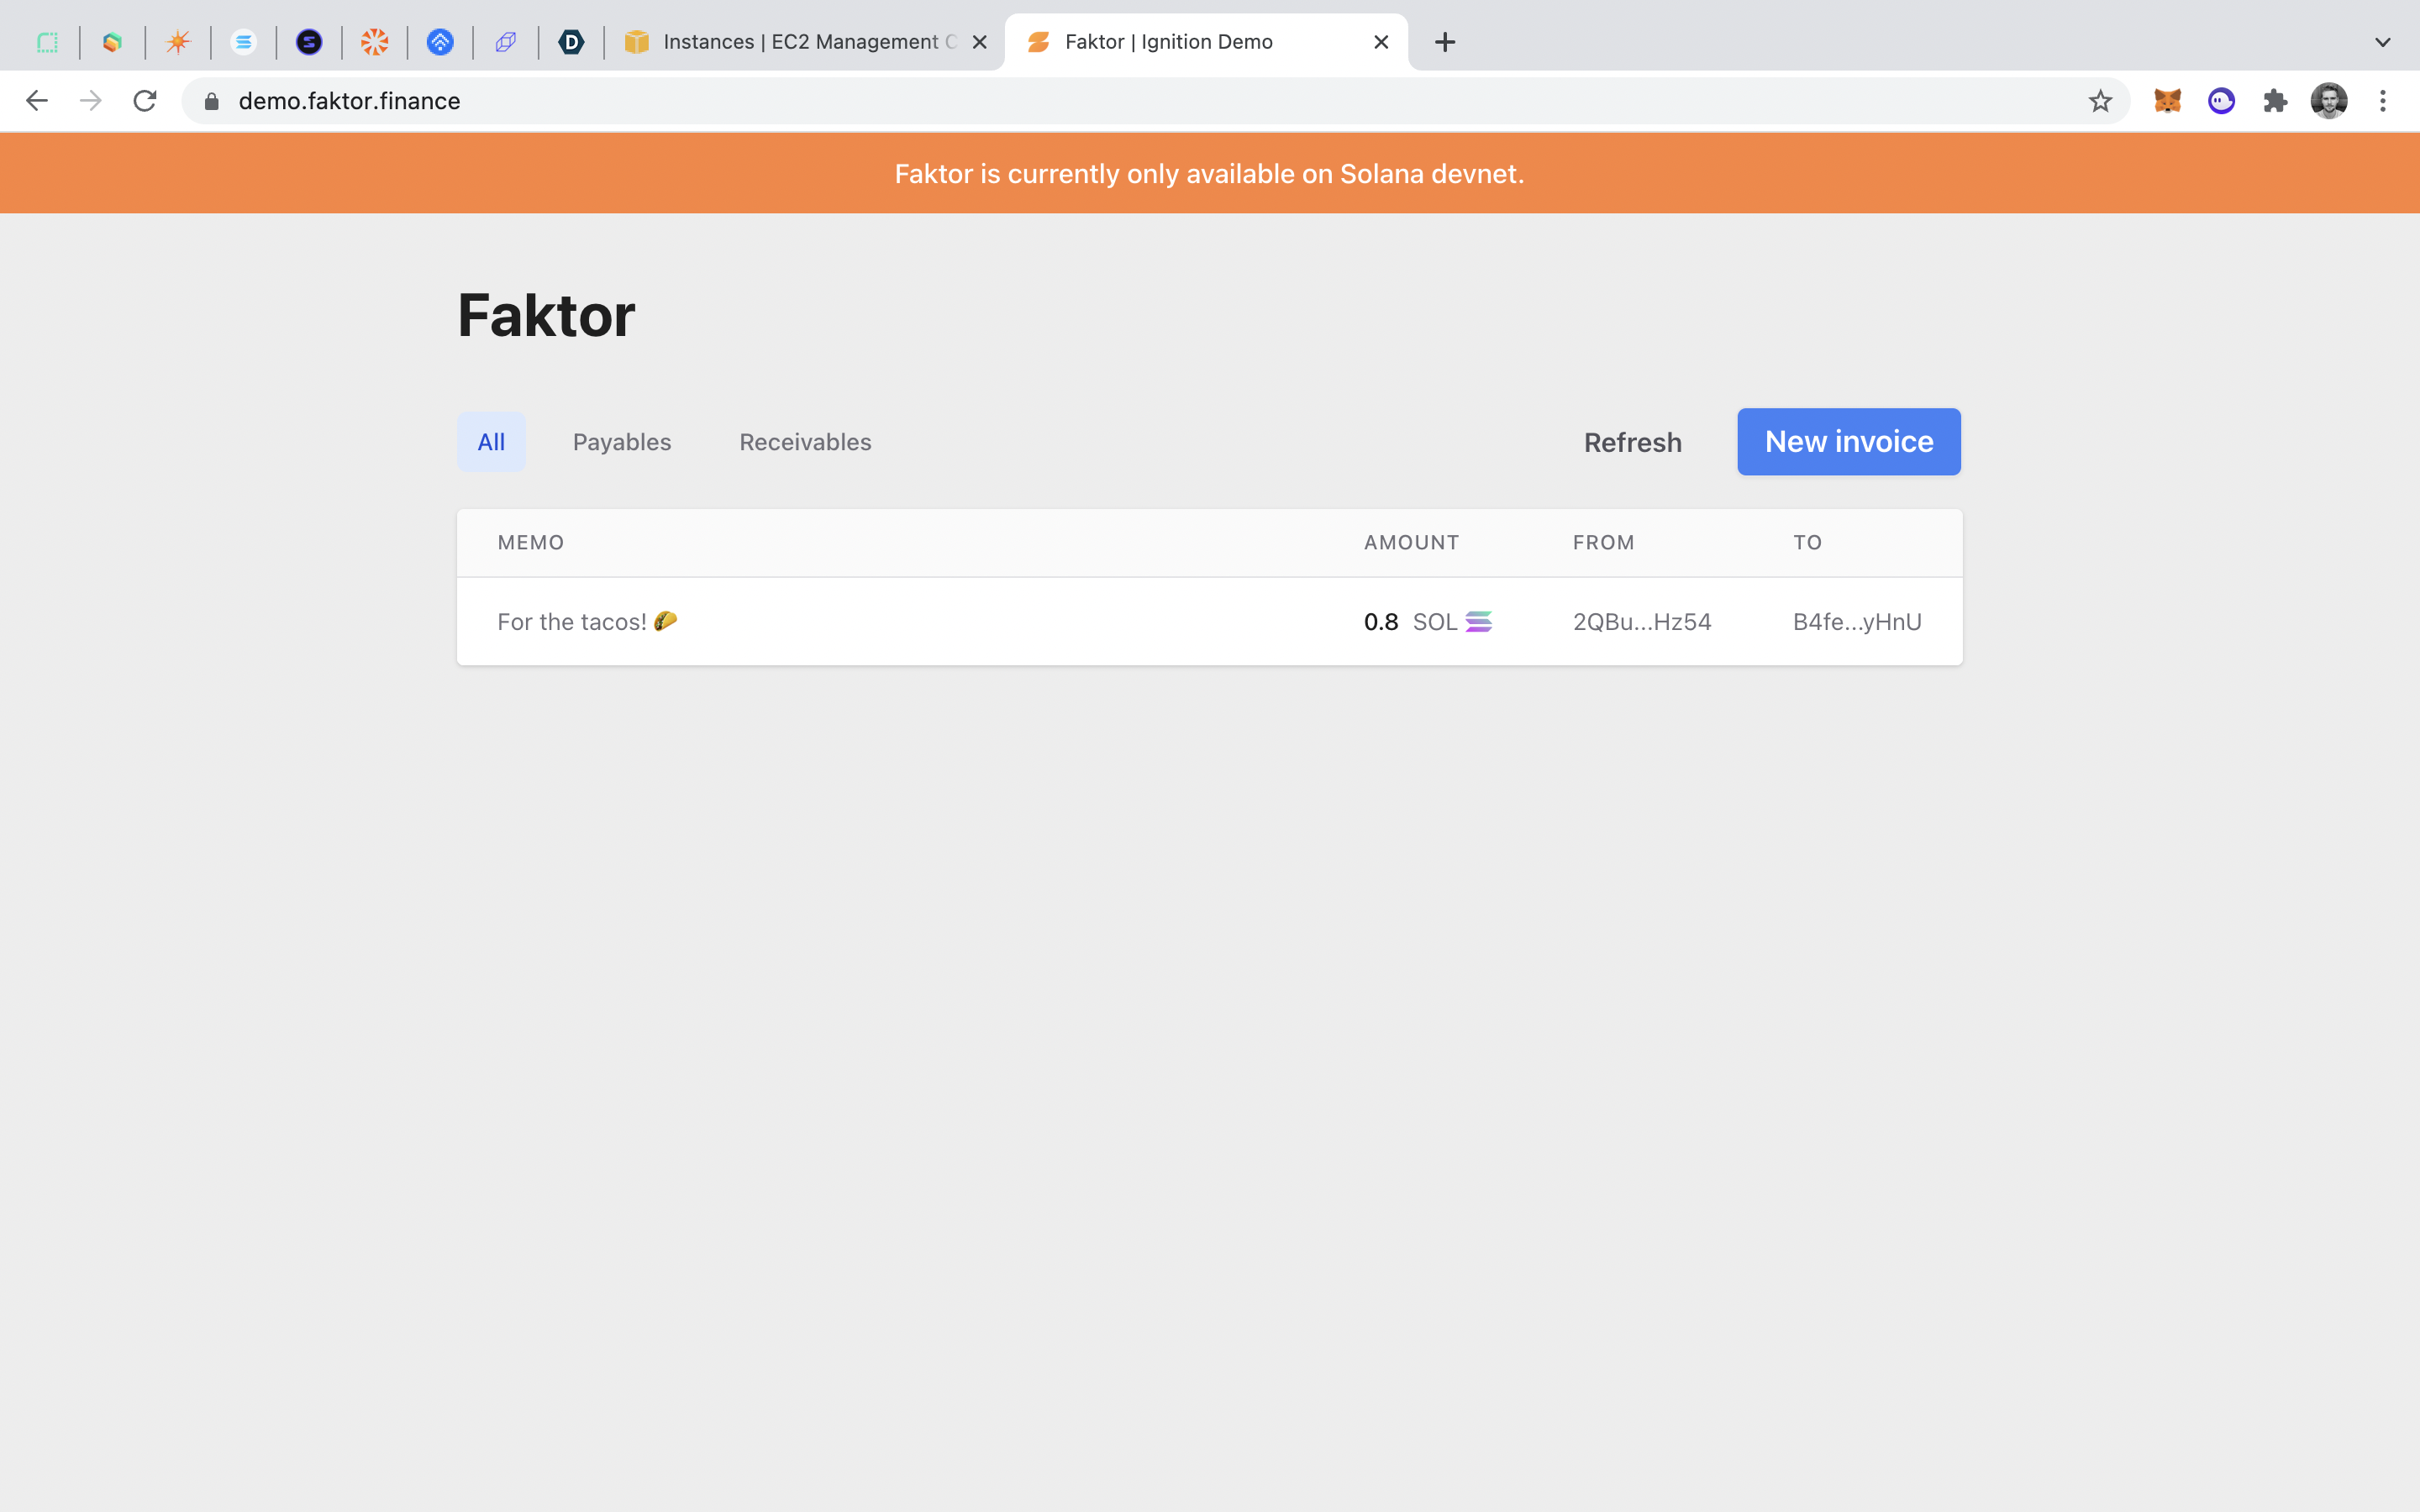Open the Chrome three-dot menu
Screen dimensions: 2420x1512
point(2383,101)
